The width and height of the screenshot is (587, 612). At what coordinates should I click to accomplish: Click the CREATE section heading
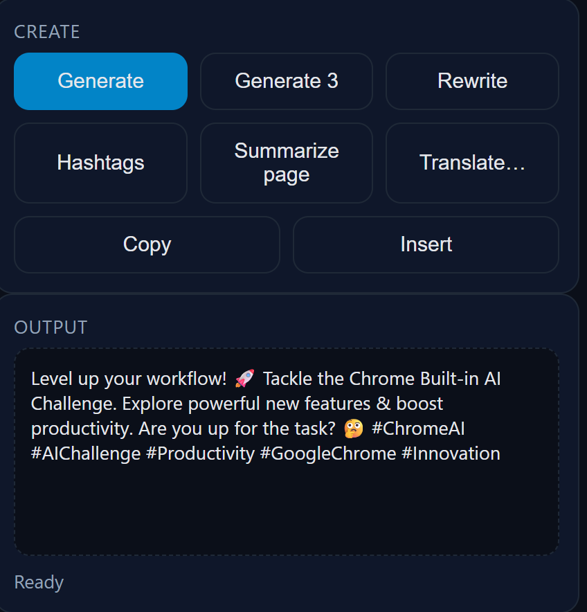47,32
